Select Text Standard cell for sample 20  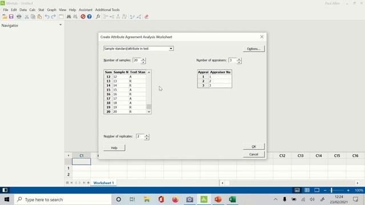coord(137,112)
